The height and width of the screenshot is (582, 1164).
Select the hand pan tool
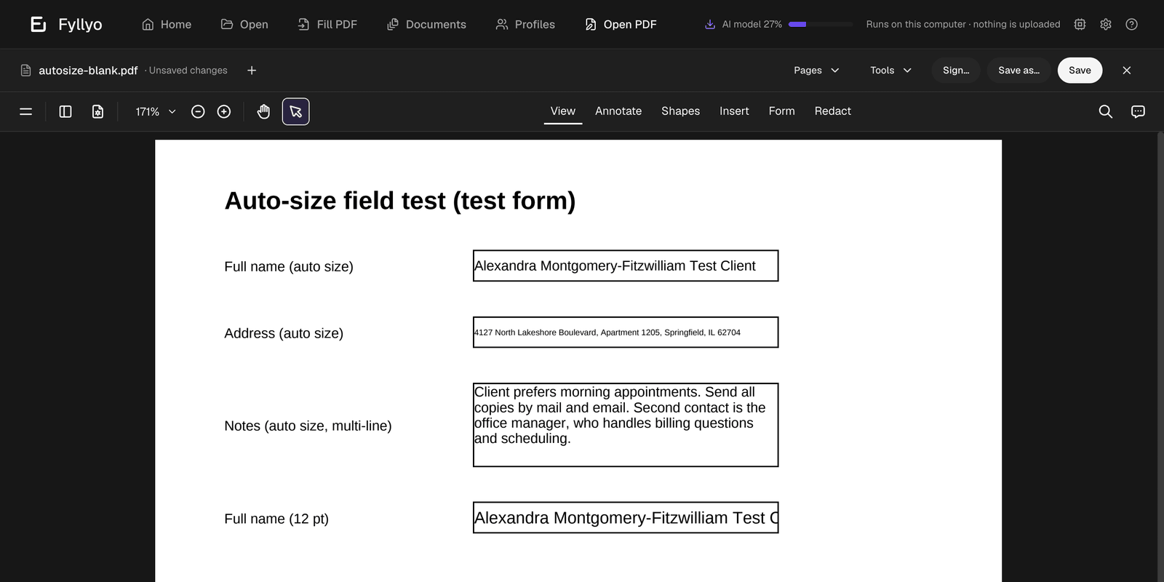click(x=263, y=111)
